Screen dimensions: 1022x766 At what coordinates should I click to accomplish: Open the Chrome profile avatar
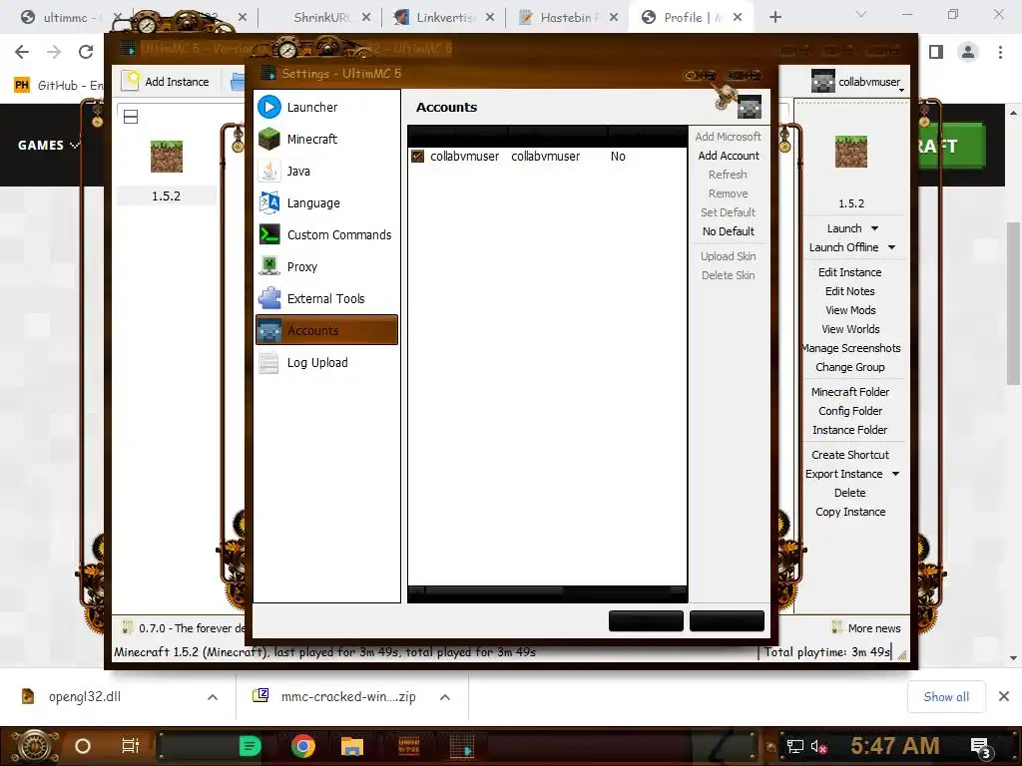(968, 52)
